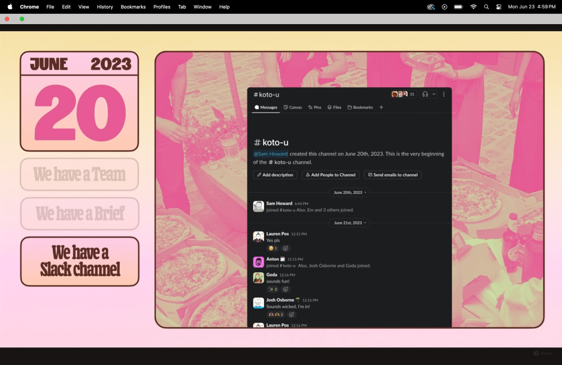Open the June 21st, 2023 date dropdown

(x=349, y=223)
